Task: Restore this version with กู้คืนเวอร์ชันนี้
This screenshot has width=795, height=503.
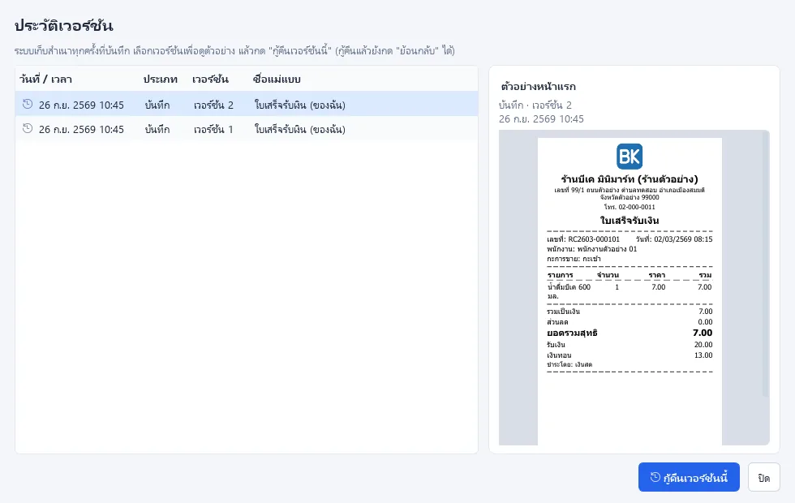Action: click(689, 477)
